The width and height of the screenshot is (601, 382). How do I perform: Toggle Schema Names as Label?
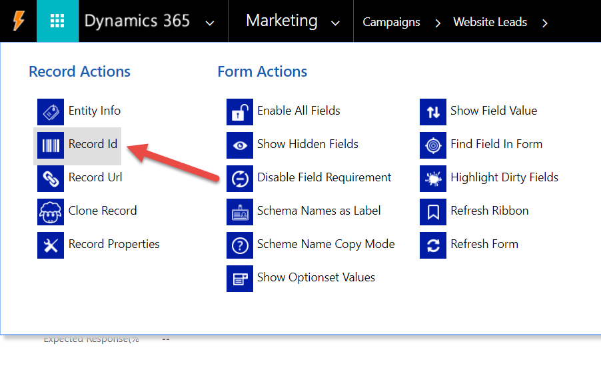click(318, 211)
